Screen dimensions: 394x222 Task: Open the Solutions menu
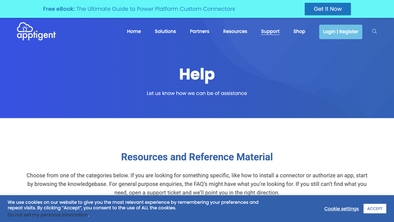(165, 32)
